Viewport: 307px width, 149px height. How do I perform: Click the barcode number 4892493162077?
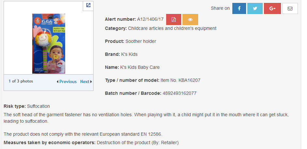(x=179, y=93)
